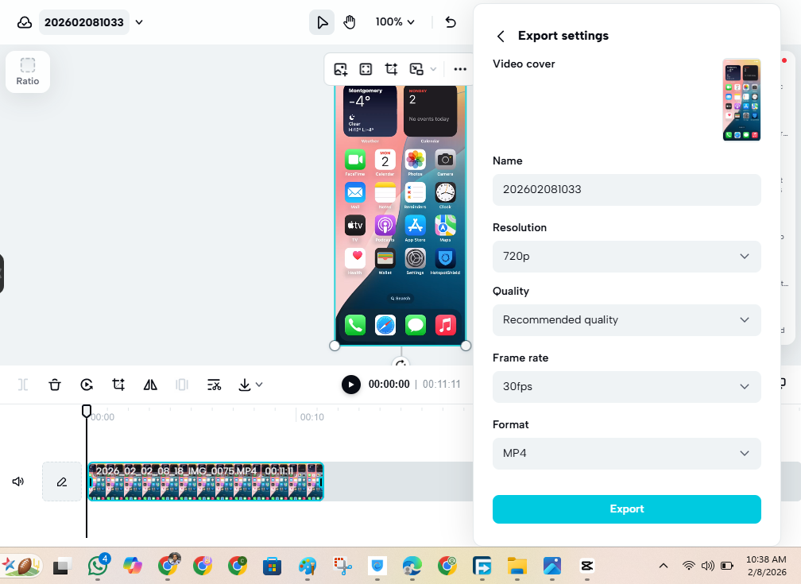Expand the Frame rate dropdown
Image resolution: width=801 pixels, height=584 pixels.
tap(626, 387)
